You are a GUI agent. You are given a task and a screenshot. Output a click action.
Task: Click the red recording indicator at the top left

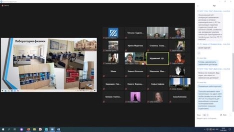(x=3, y=5)
